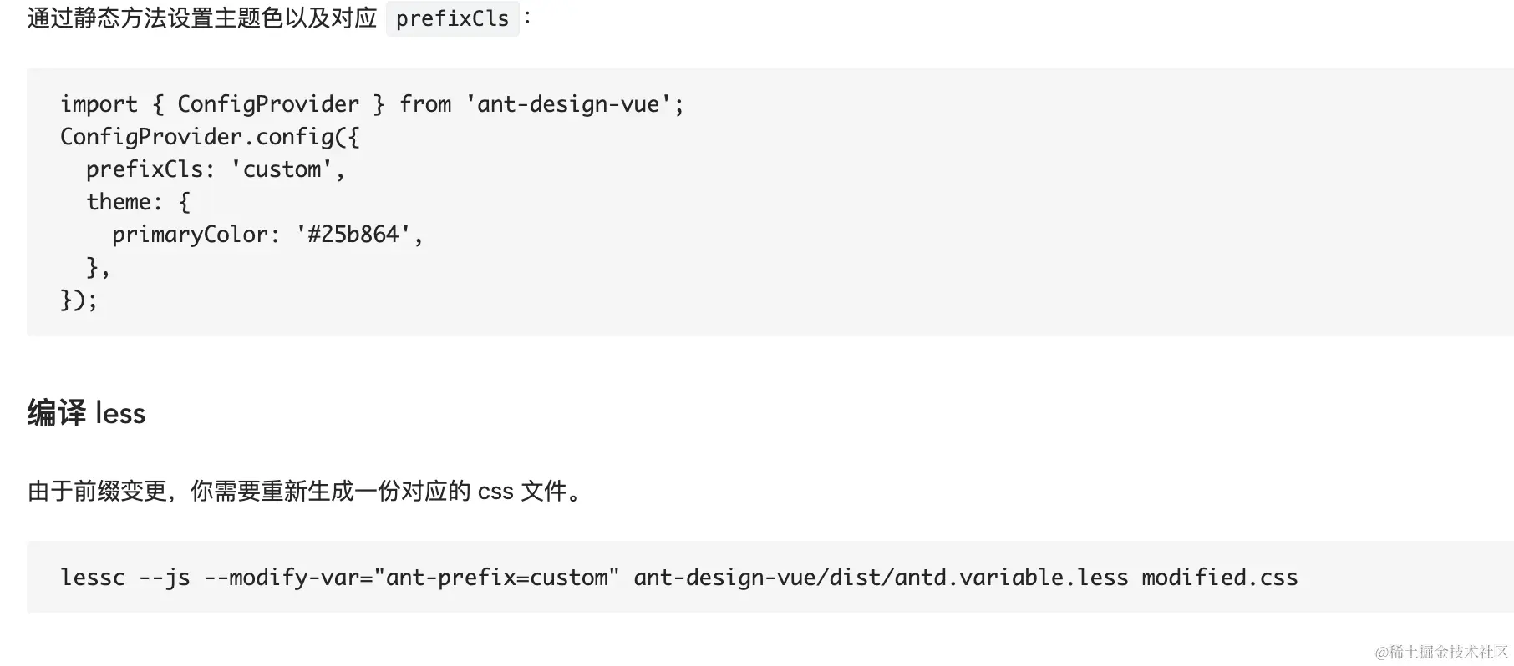The height and width of the screenshot is (666, 1514).
Task: Click "modified.css" output file name
Action: 1219,578
